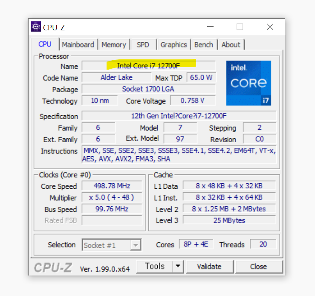Go to the Graphics tab
Screen dimensions: 315x296
173,44
